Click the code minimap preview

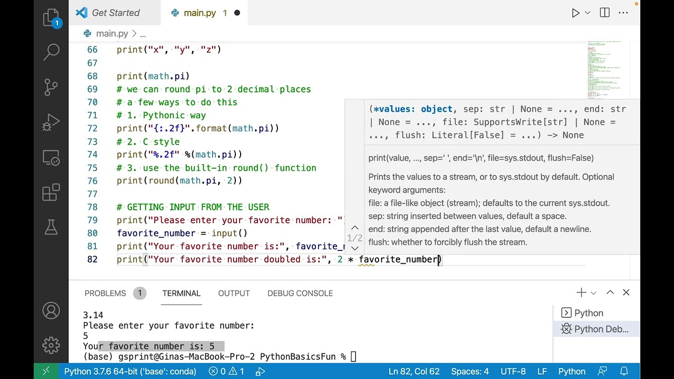(x=608, y=71)
